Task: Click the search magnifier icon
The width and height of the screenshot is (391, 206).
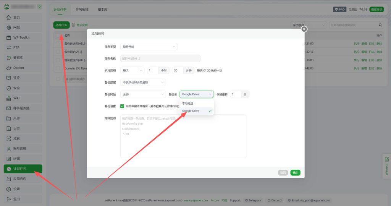Action: (x=380, y=25)
